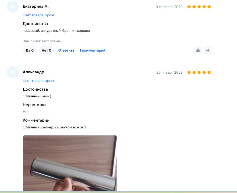The height and width of the screenshot is (193, 237).
Task: Open Александр's round avatar with letter A
Action: coord(13,72)
